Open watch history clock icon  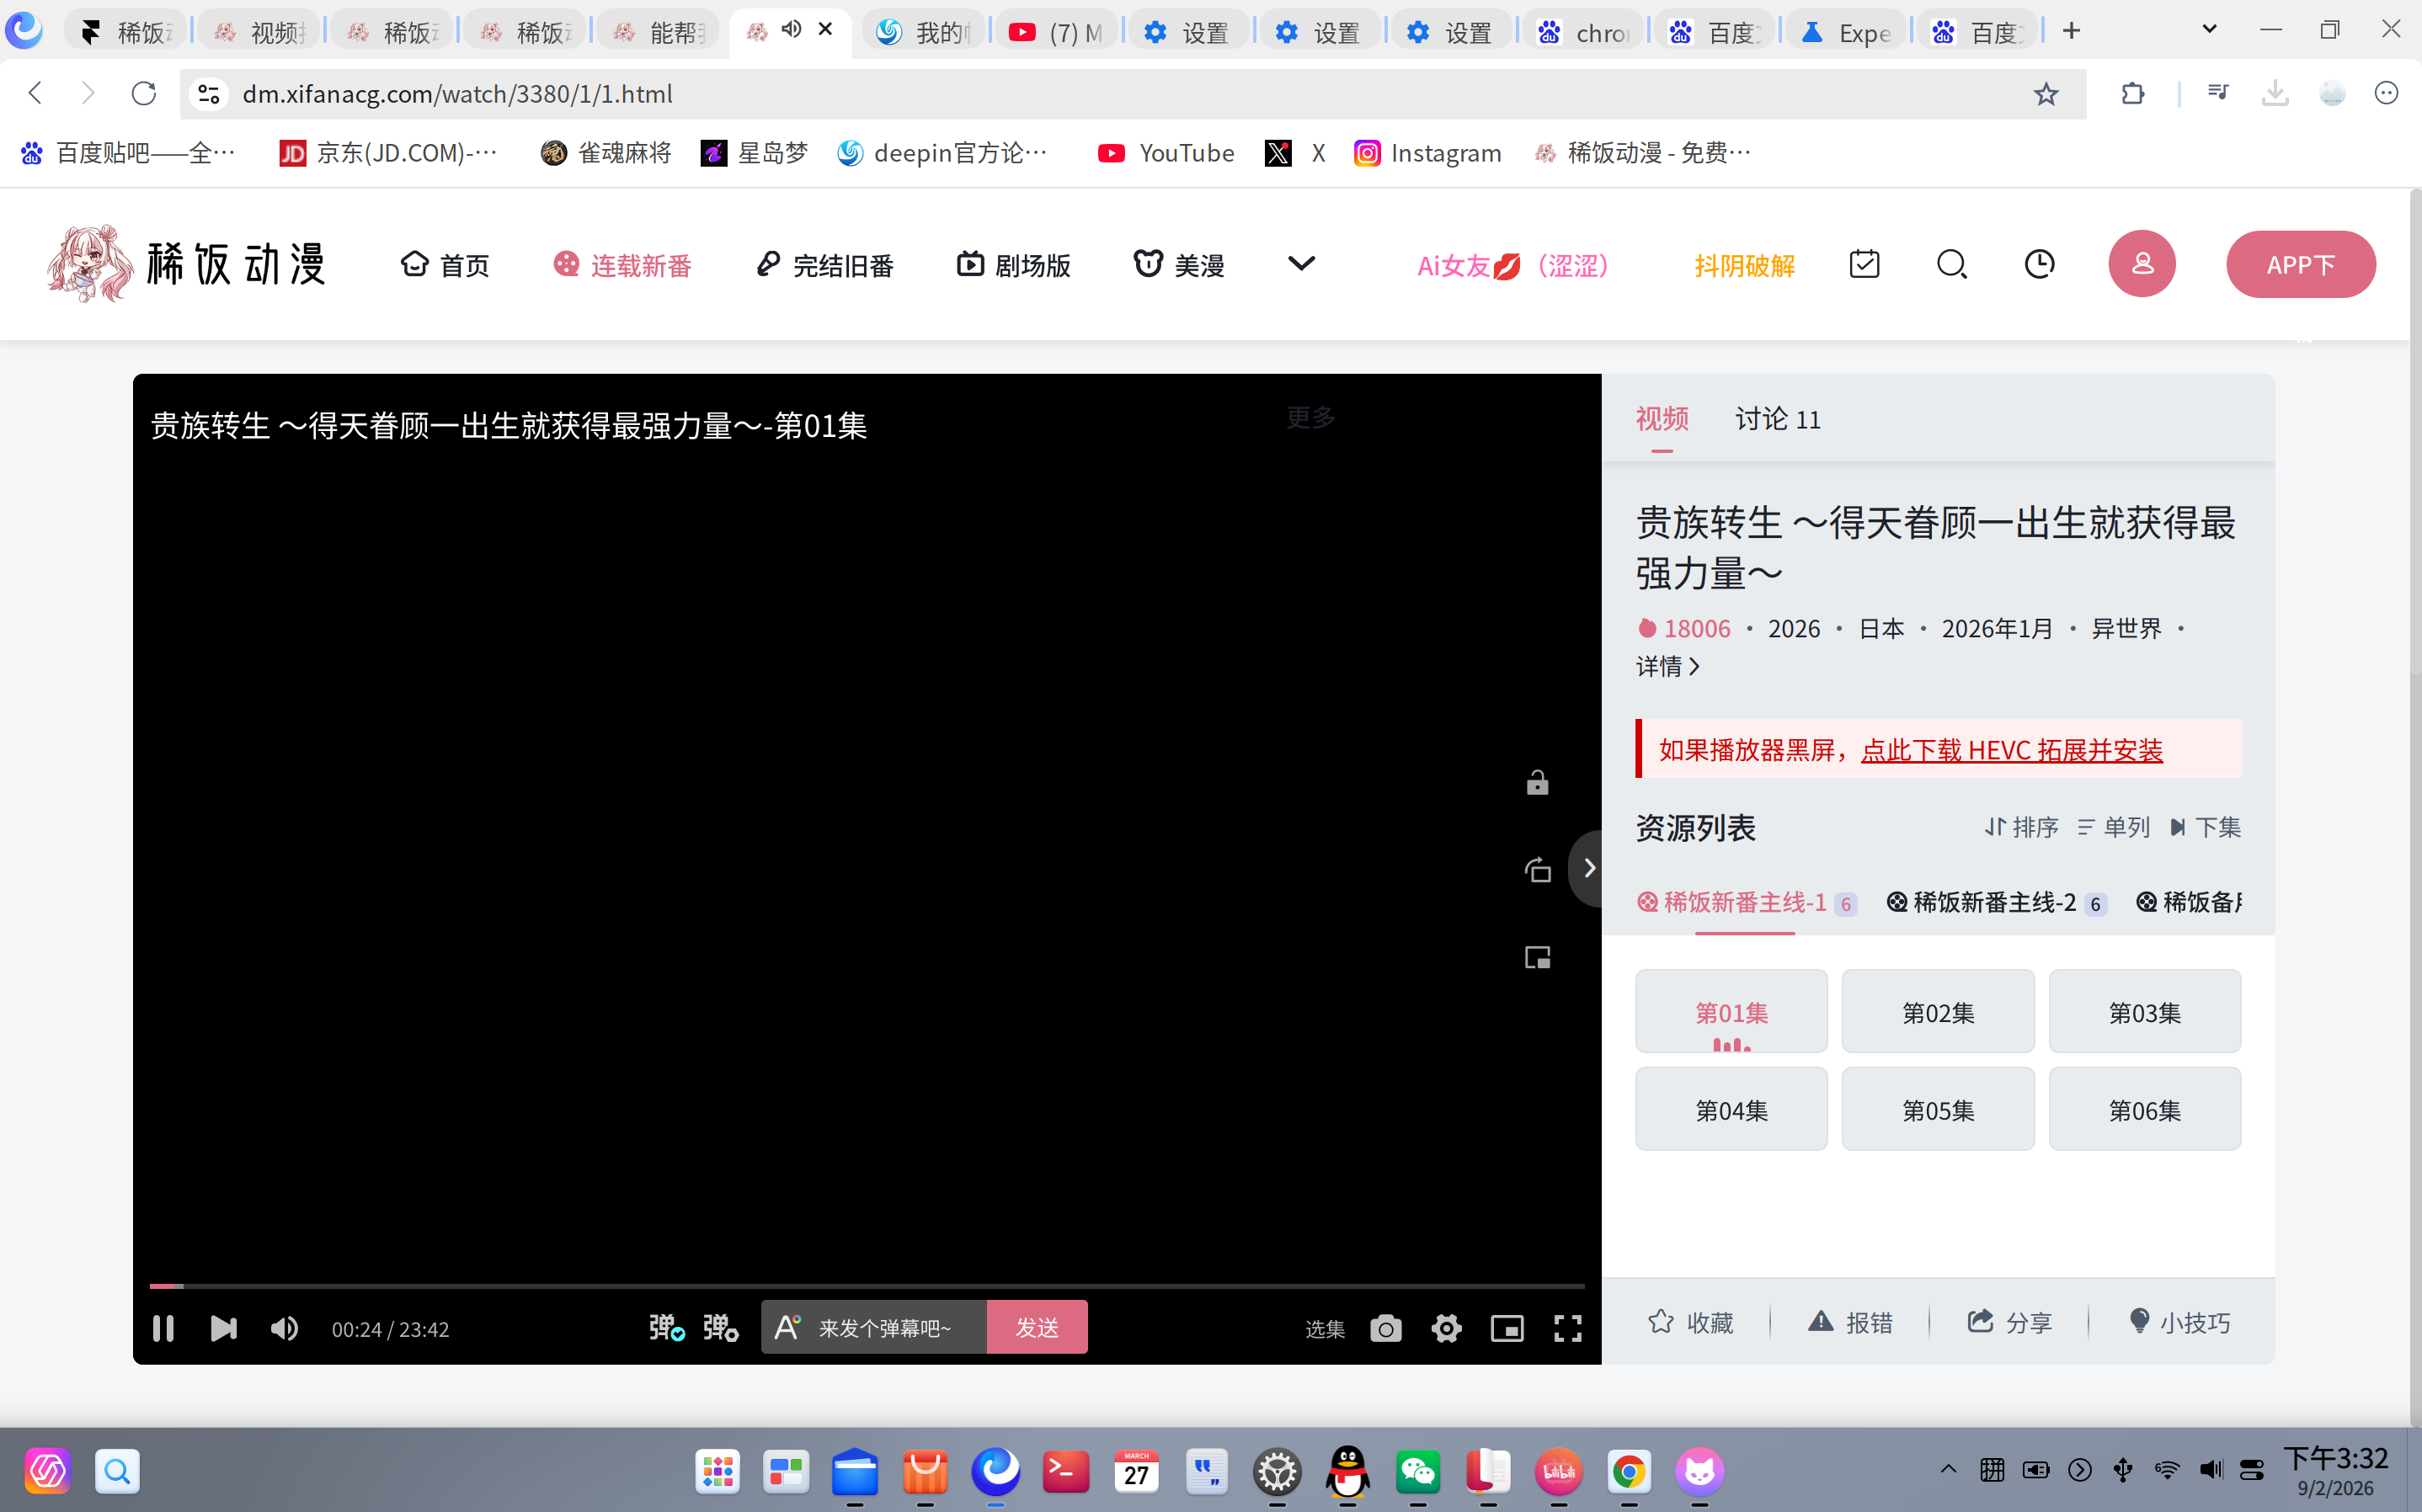(x=2039, y=264)
